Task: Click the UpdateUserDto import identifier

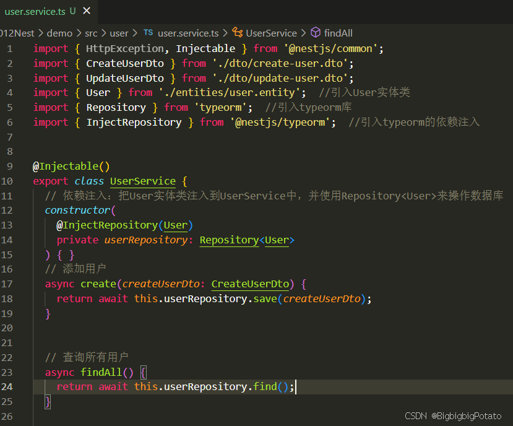Action: click(125, 78)
